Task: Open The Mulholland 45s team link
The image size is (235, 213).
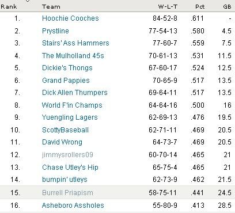Action: 73,56
